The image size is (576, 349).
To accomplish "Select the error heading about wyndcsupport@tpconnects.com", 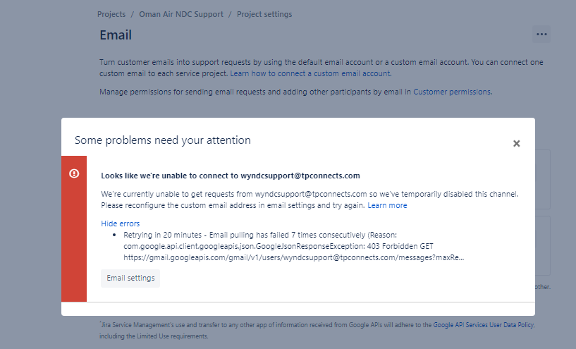I will (x=231, y=176).
